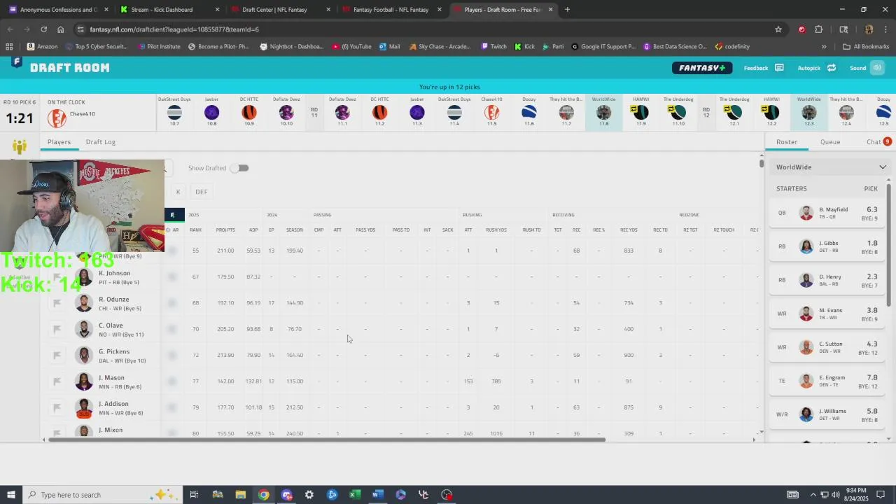Click the Feedback chat bubble icon
This screenshot has width=896, height=504.
click(x=779, y=68)
